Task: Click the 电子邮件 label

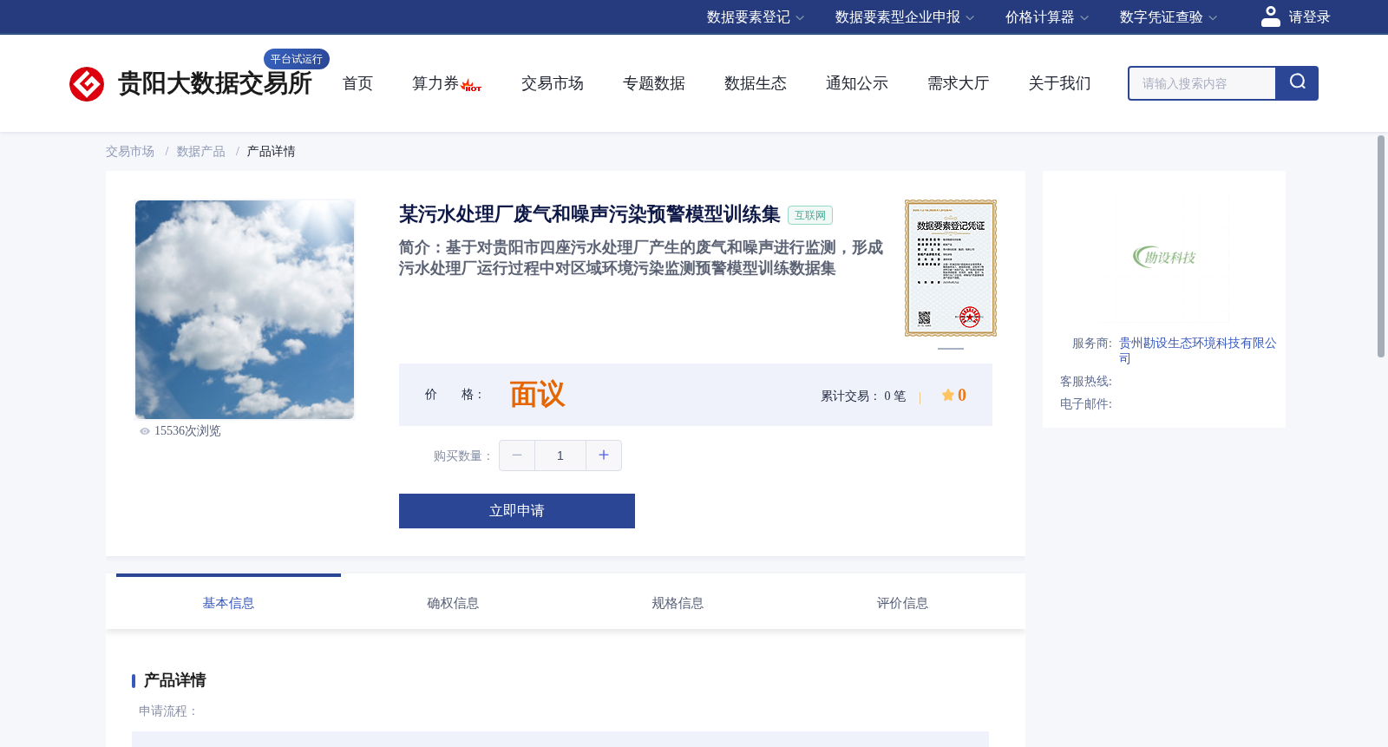Action: tap(1086, 404)
